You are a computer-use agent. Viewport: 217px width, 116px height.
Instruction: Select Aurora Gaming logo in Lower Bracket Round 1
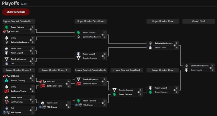coord(6,80)
